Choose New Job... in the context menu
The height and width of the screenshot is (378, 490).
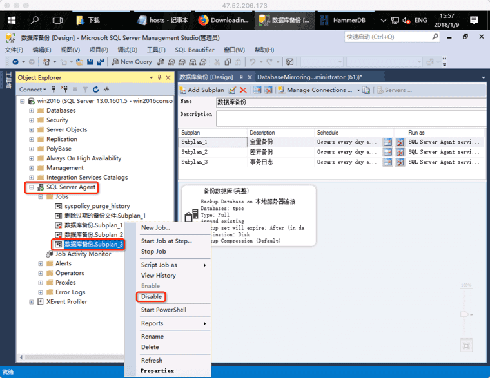tap(155, 227)
